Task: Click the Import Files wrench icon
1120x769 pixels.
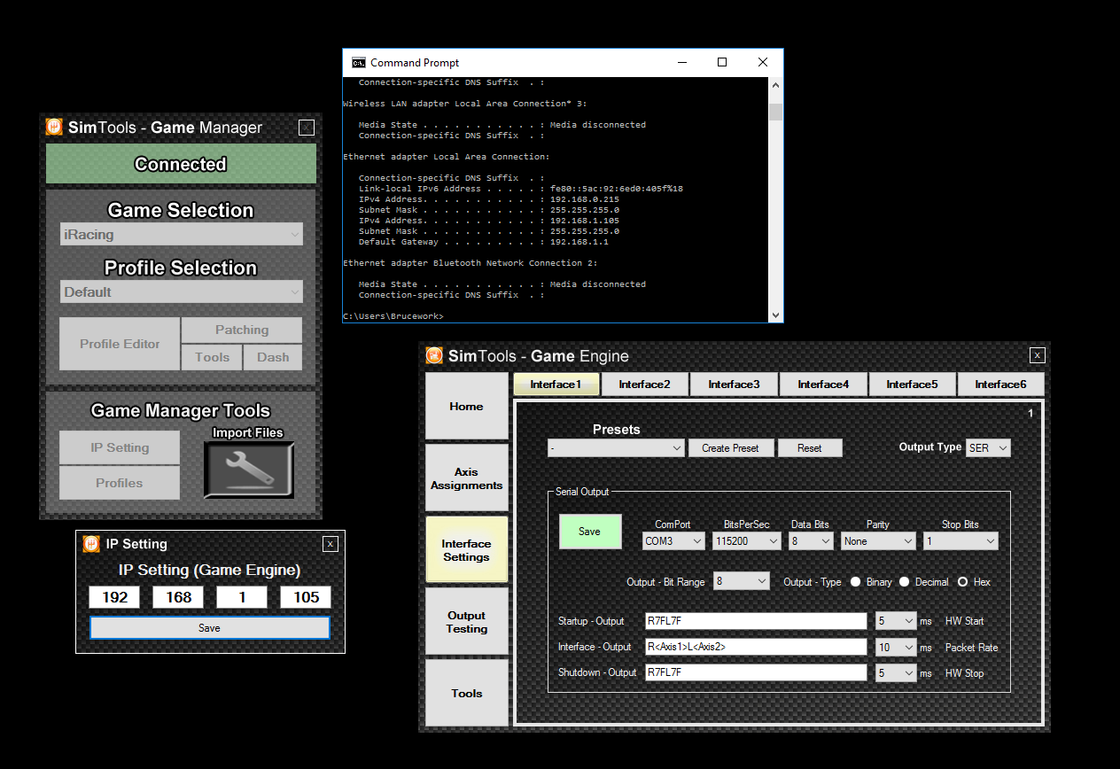Action: pos(249,469)
